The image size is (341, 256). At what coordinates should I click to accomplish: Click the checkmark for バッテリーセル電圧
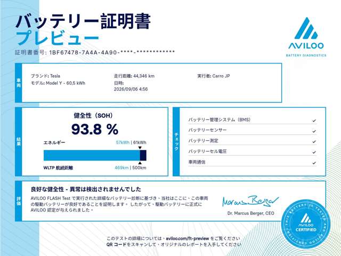point(314,152)
